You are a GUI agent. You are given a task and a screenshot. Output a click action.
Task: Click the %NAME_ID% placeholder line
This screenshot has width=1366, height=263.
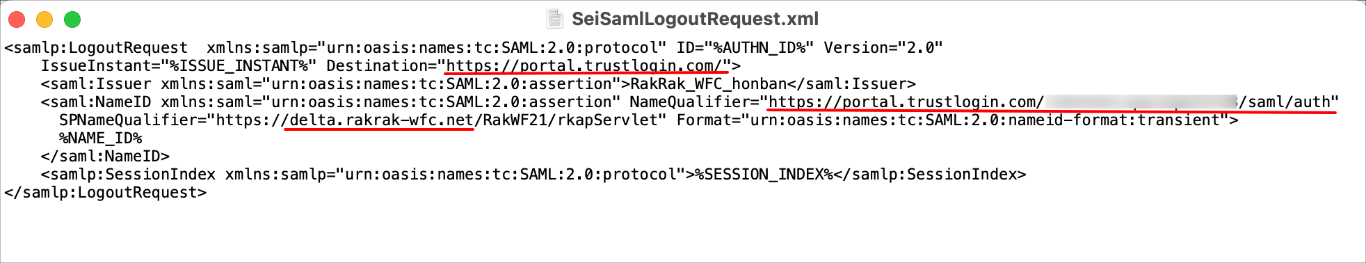pyautogui.click(x=100, y=138)
